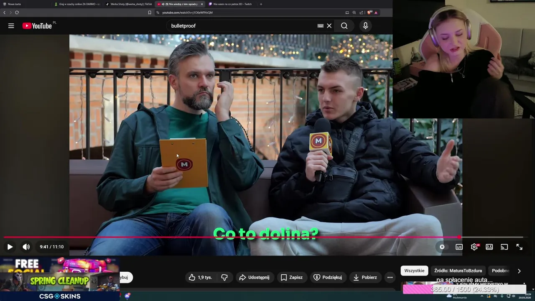
Task: Share this page from address bar
Action: tap(362, 13)
